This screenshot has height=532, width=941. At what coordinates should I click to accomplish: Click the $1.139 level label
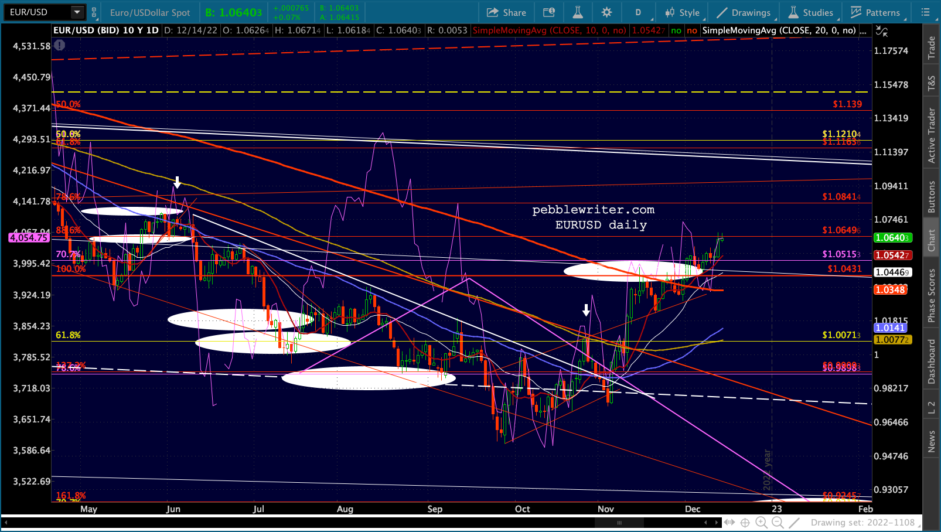tap(847, 104)
